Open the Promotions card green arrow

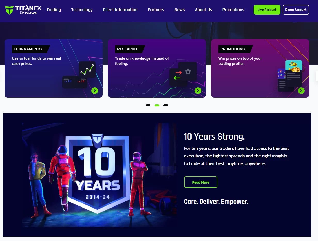click(301, 90)
